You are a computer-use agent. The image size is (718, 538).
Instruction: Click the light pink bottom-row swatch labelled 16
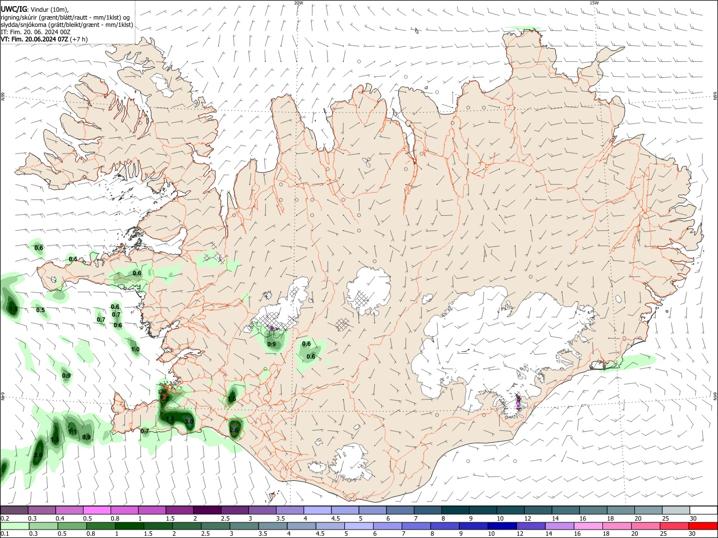[x=588, y=526]
